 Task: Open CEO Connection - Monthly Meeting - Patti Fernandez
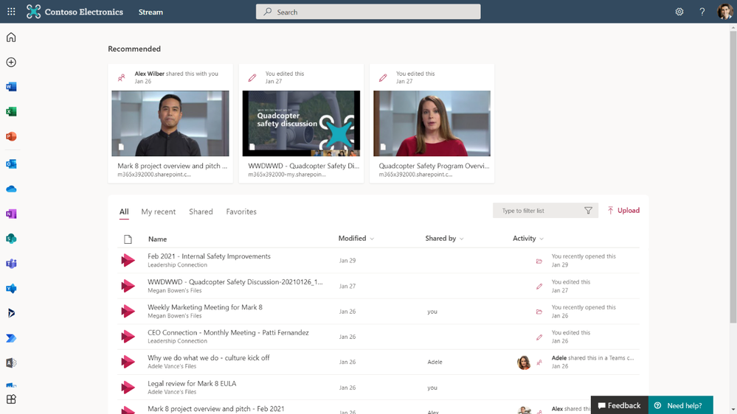coord(228,333)
